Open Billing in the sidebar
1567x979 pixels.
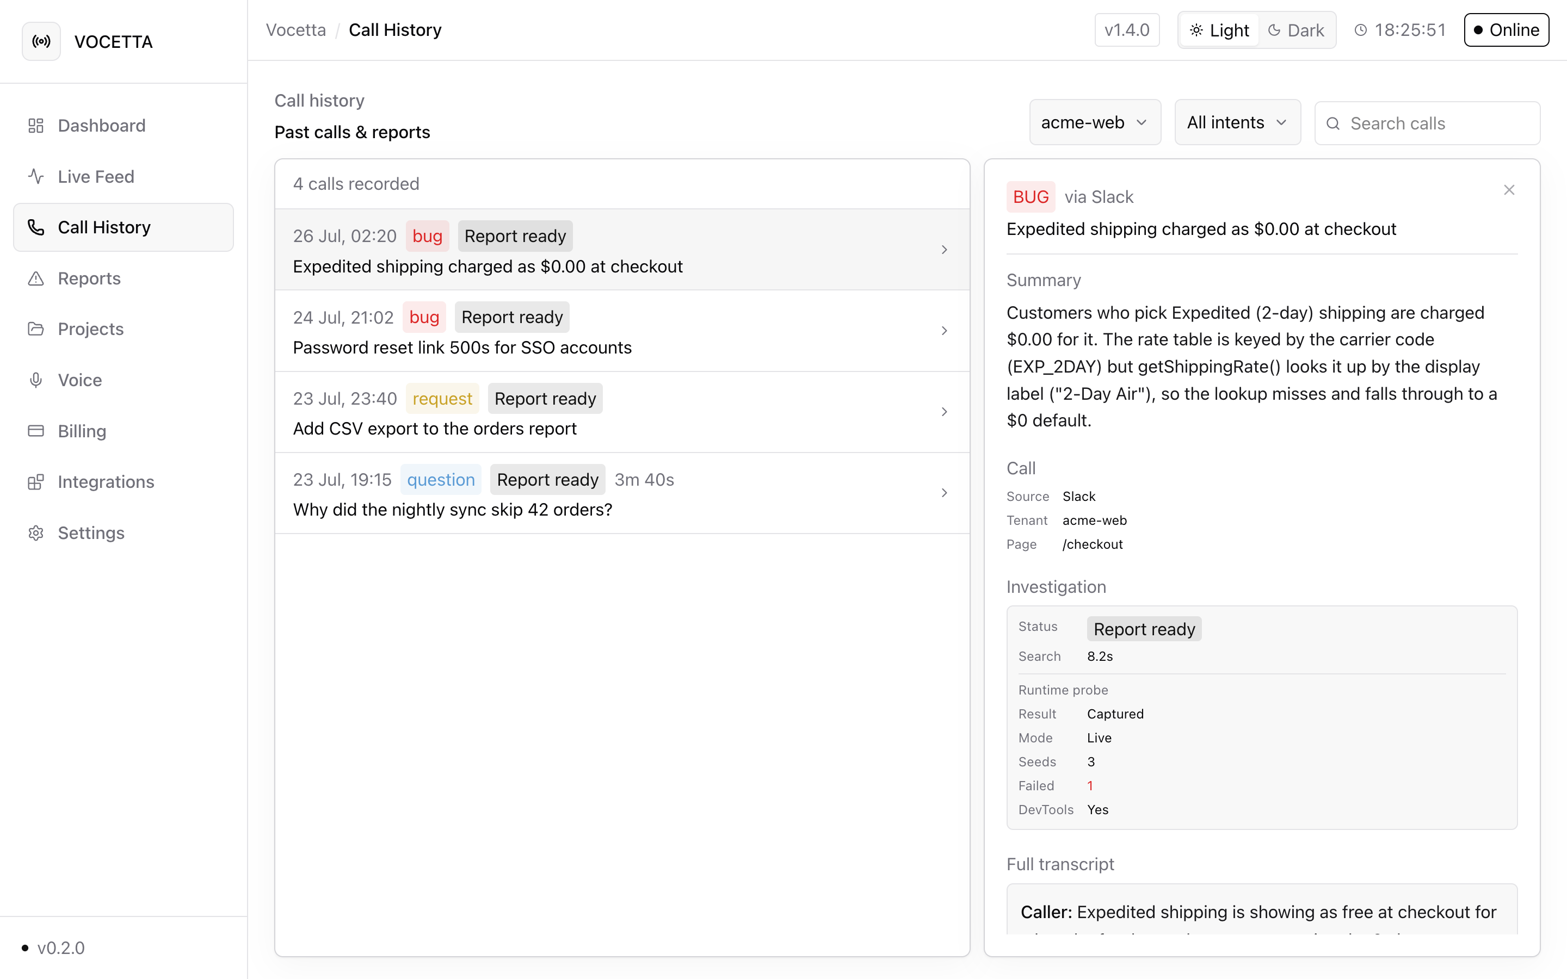[123, 431]
